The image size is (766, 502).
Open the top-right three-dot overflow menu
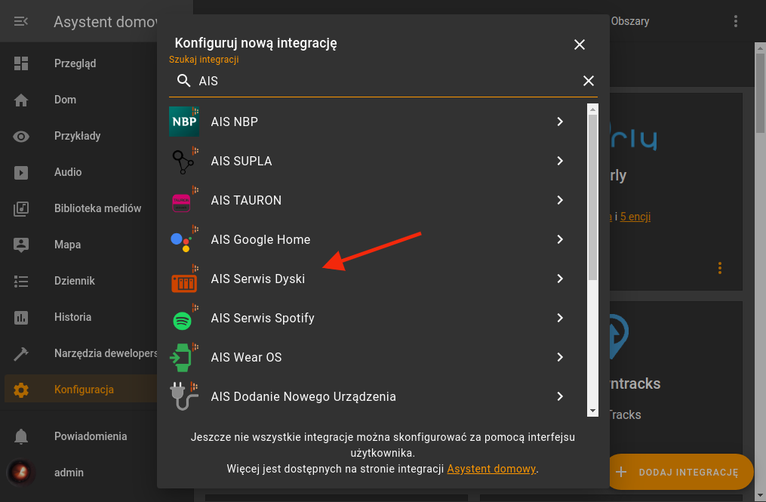pos(736,21)
